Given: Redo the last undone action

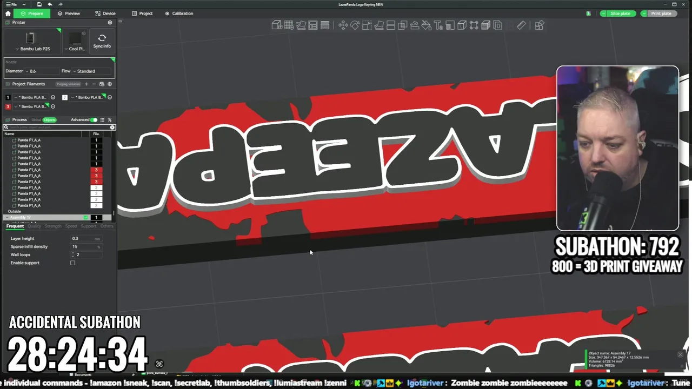Looking at the screenshot, I should coord(61,4).
